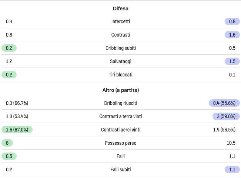Click the blue 1.5 Salvataggi badge

[232, 61]
